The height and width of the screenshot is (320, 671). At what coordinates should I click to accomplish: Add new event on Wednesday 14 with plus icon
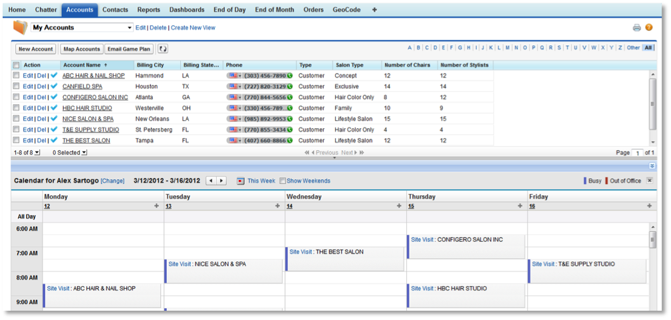399,206
